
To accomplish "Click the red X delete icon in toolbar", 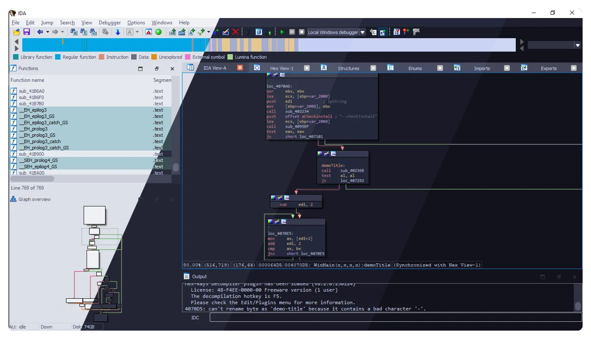I will (x=235, y=32).
